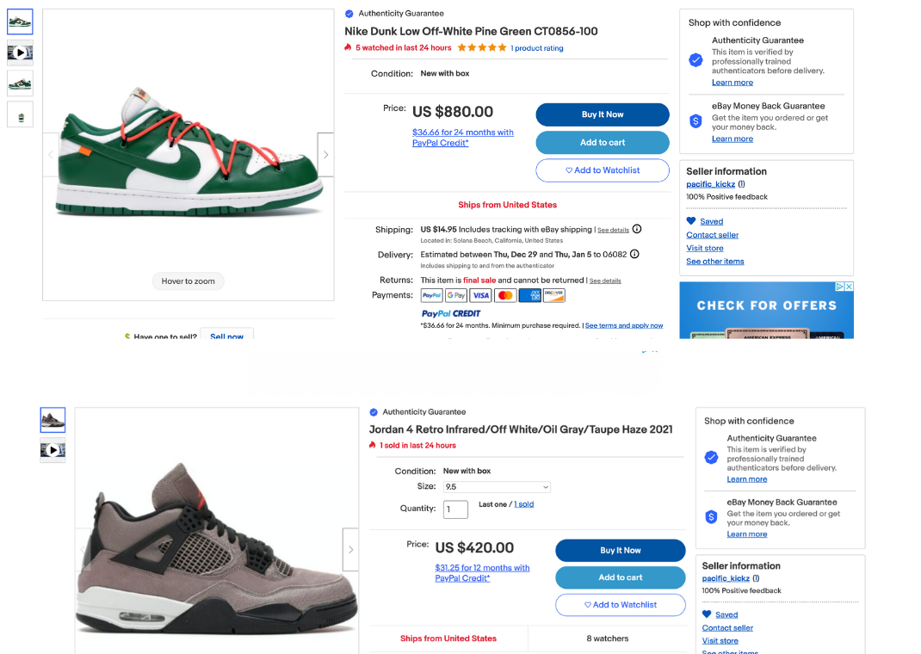Advance to next Nike Dunk photo with arrow
The height and width of the screenshot is (654, 921).
pyautogui.click(x=325, y=153)
